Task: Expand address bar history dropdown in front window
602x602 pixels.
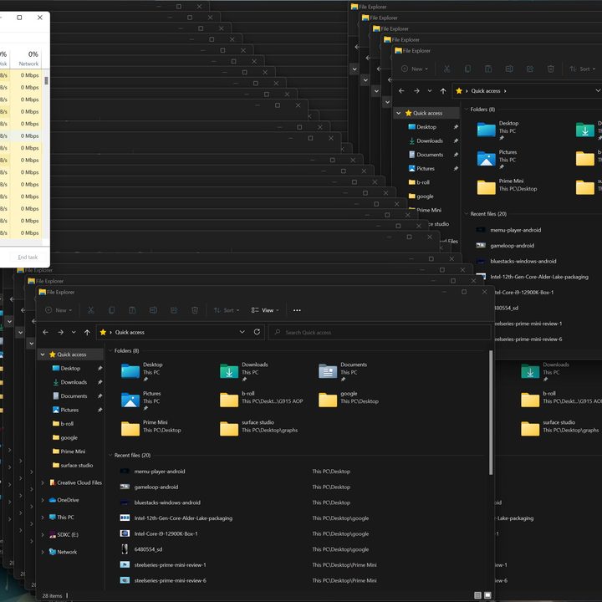Action: pos(242,332)
